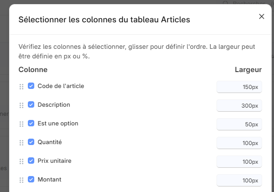The height and width of the screenshot is (192, 274).
Task: Deselect the Montant column checkbox
Action: (x=31, y=179)
